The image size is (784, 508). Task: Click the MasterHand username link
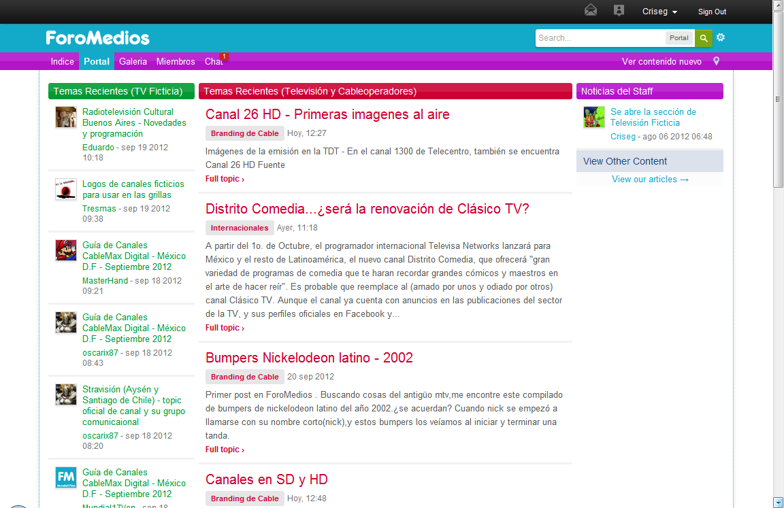click(105, 281)
